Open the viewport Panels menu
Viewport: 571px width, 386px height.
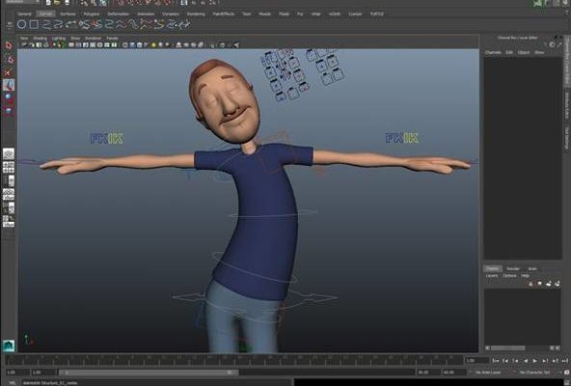tap(113, 38)
